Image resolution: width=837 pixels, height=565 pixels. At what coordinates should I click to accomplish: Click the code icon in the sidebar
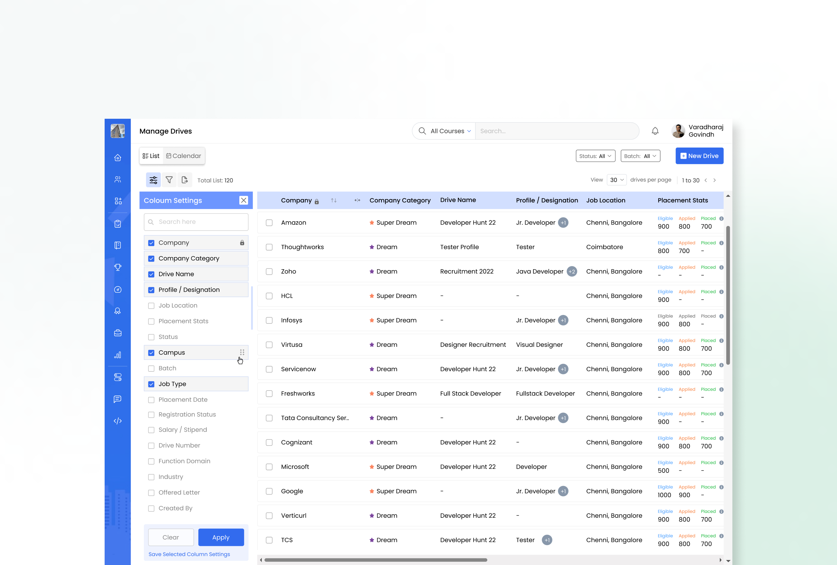(x=118, y=421)
